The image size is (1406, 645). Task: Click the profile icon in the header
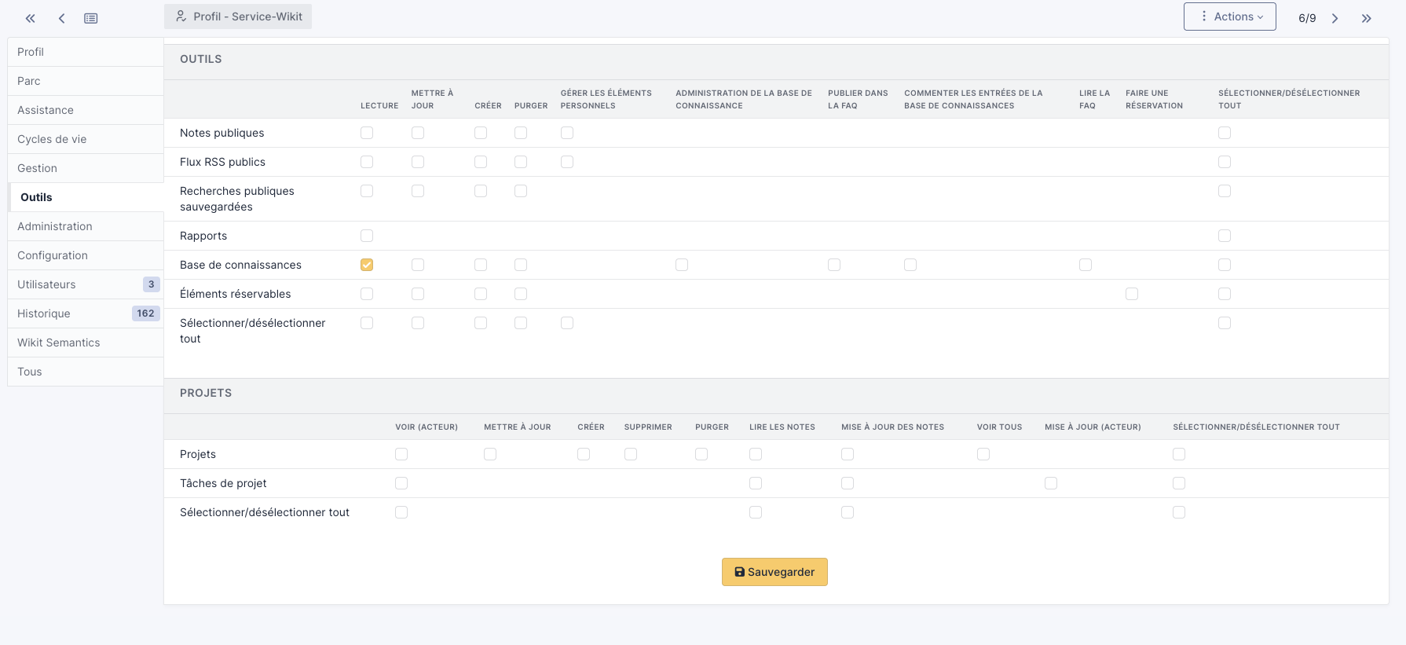pos(181,16)
